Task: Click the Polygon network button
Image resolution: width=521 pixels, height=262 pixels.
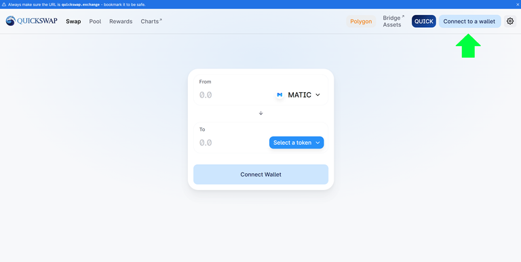Action: click(361, 21)
